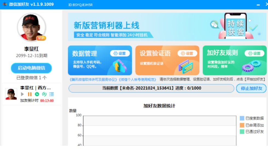268x149 pixels.
Task: Click the chat bubbles icon in 设置验证语
Action: [186, 67]
